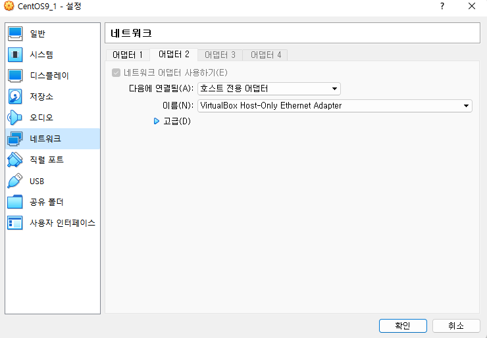
Task: Open USB settings label
Action: [x=37, y=181]
